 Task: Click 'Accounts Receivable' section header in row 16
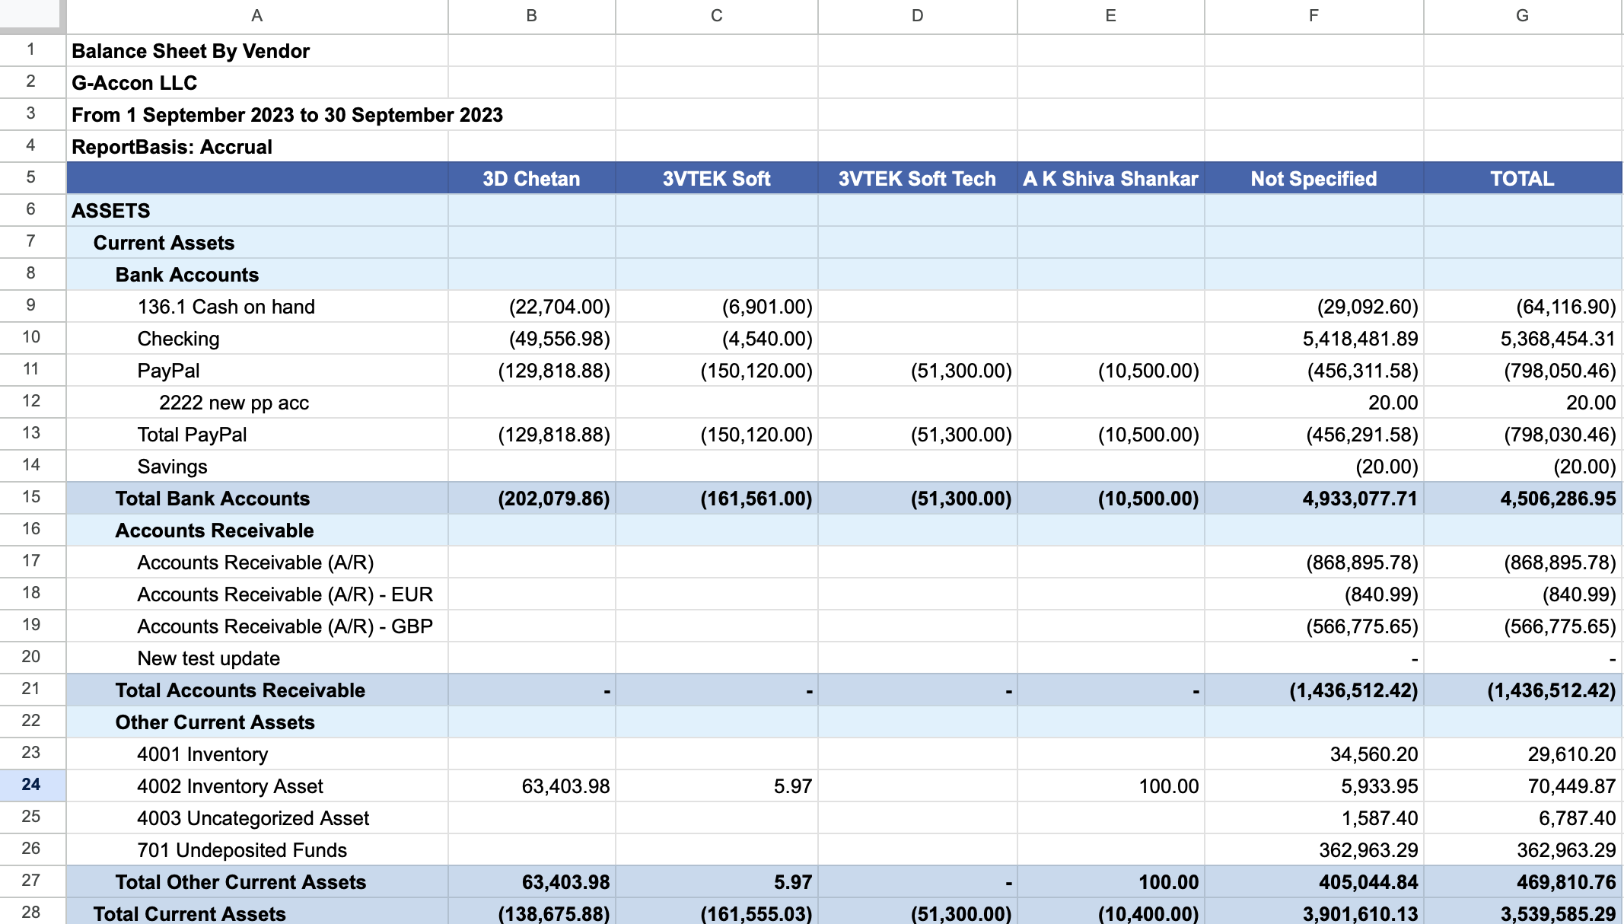click(215, 531)
